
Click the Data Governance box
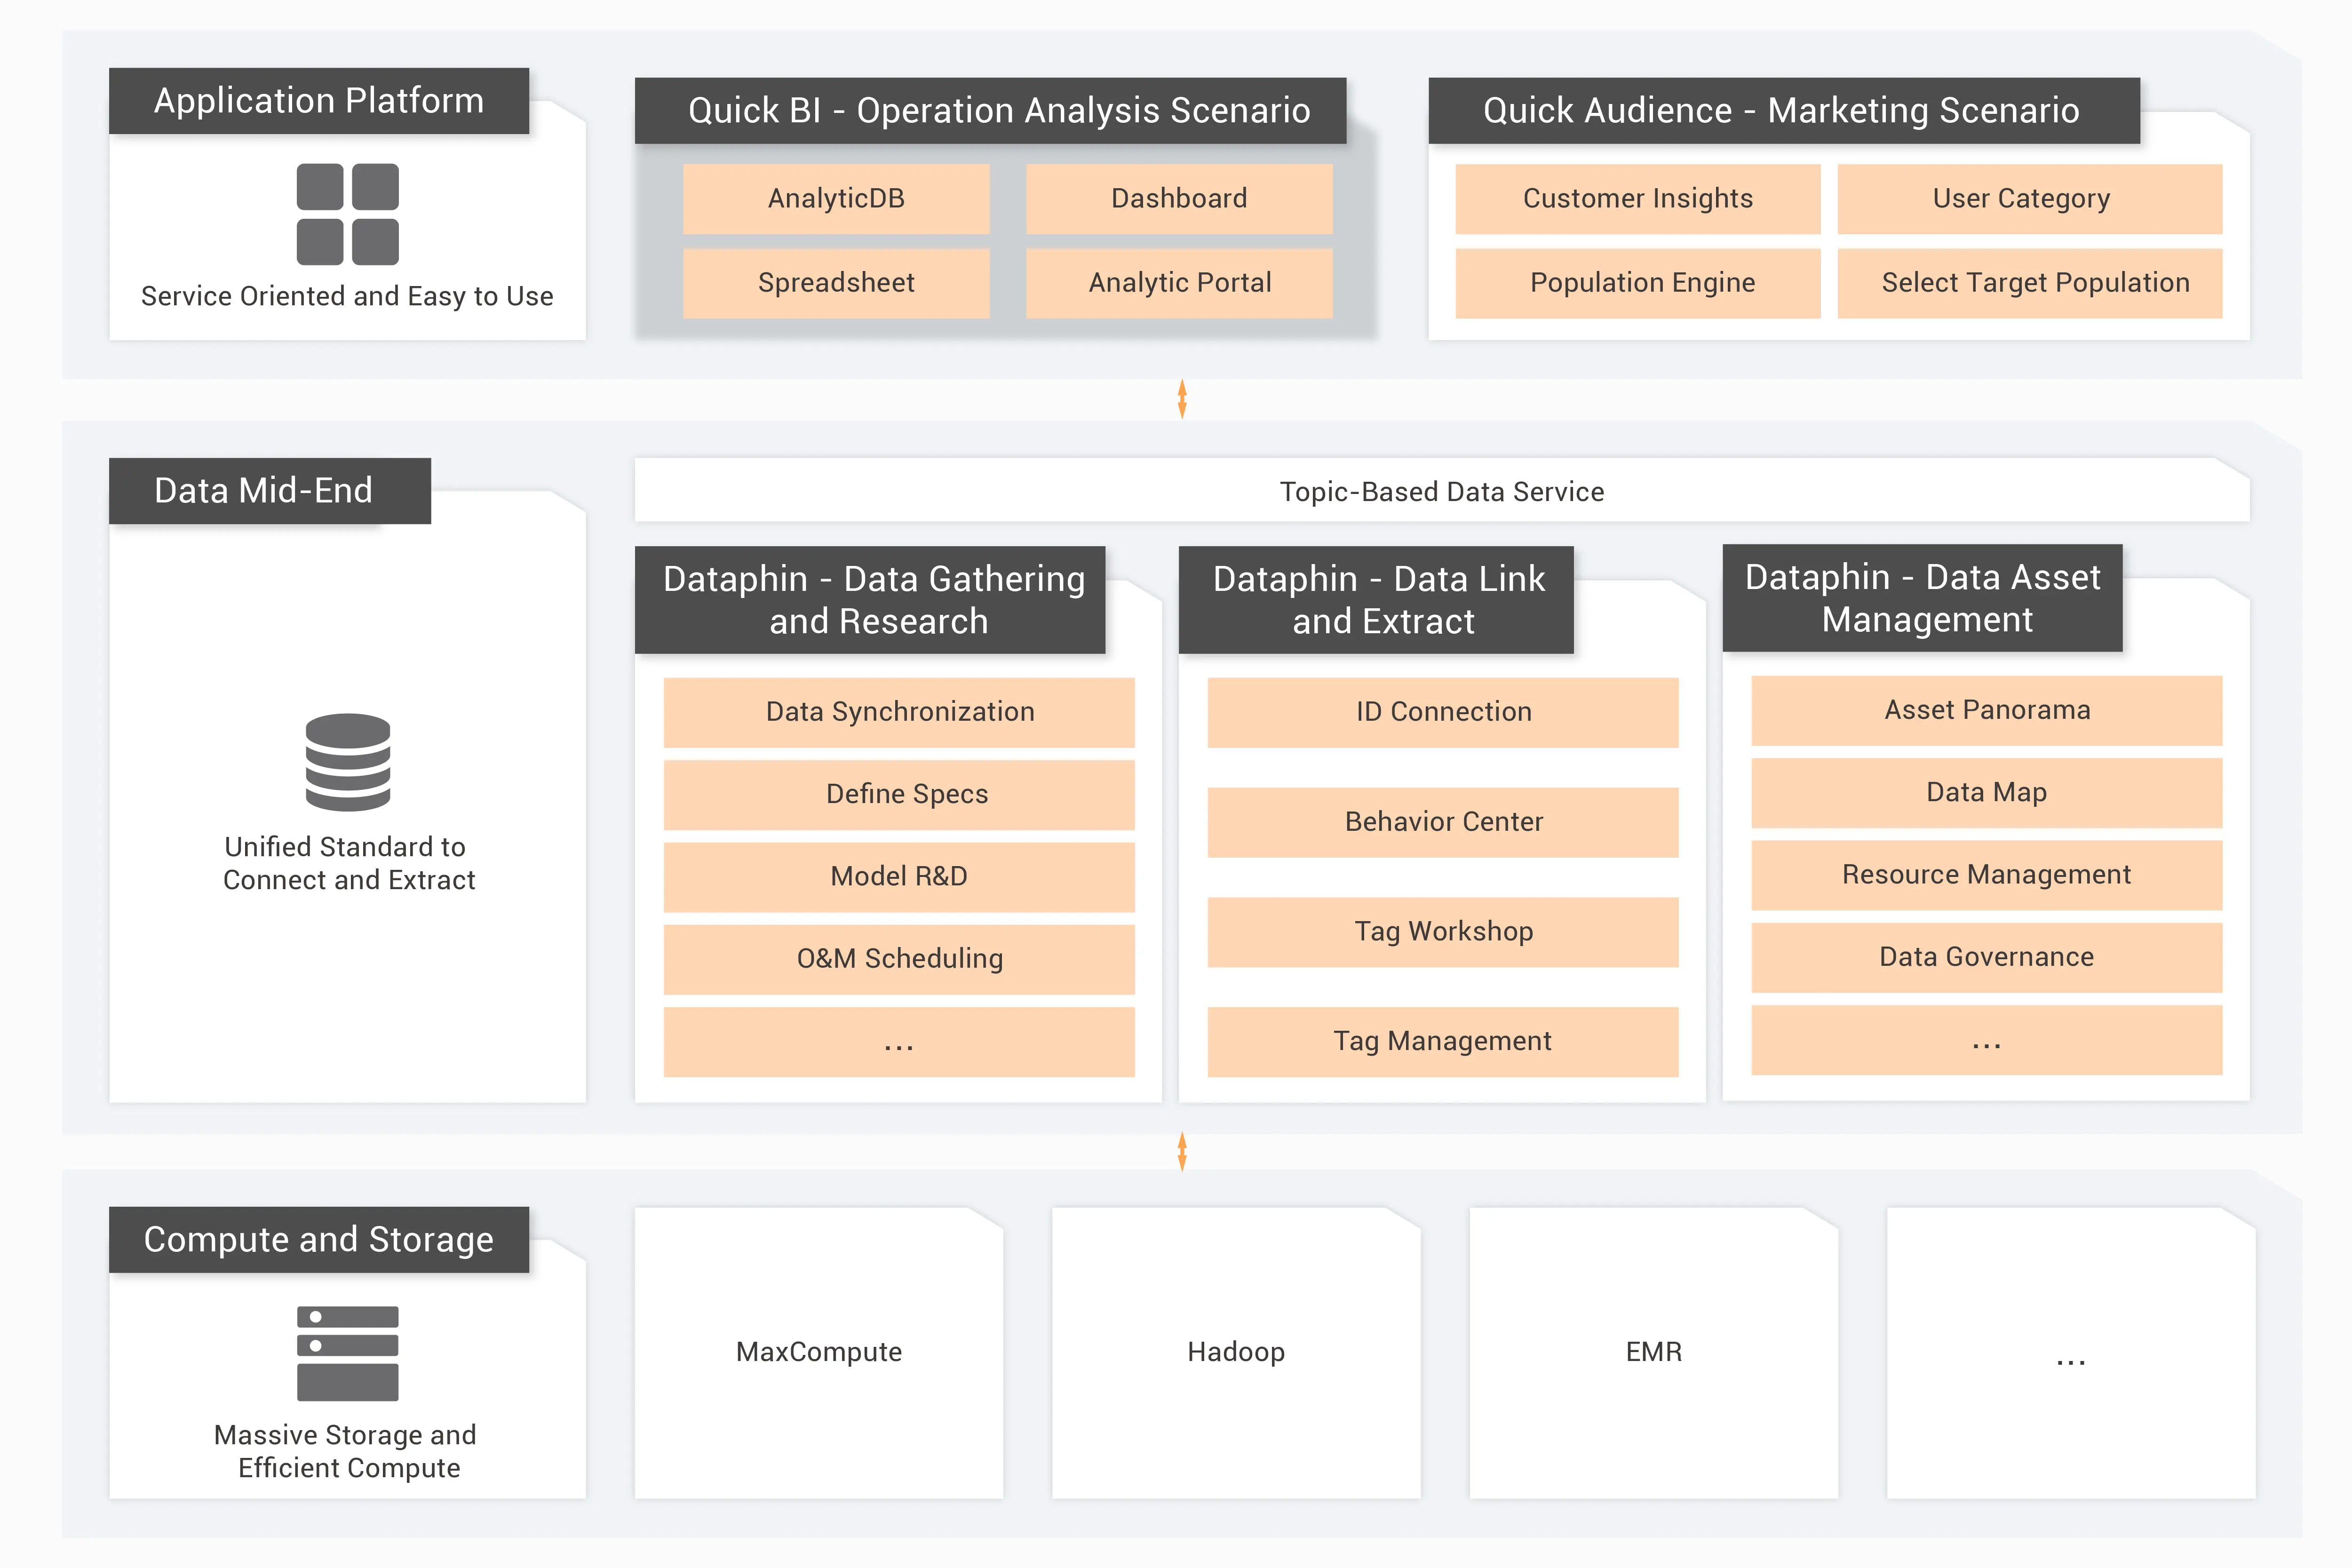click(1986, 957)
